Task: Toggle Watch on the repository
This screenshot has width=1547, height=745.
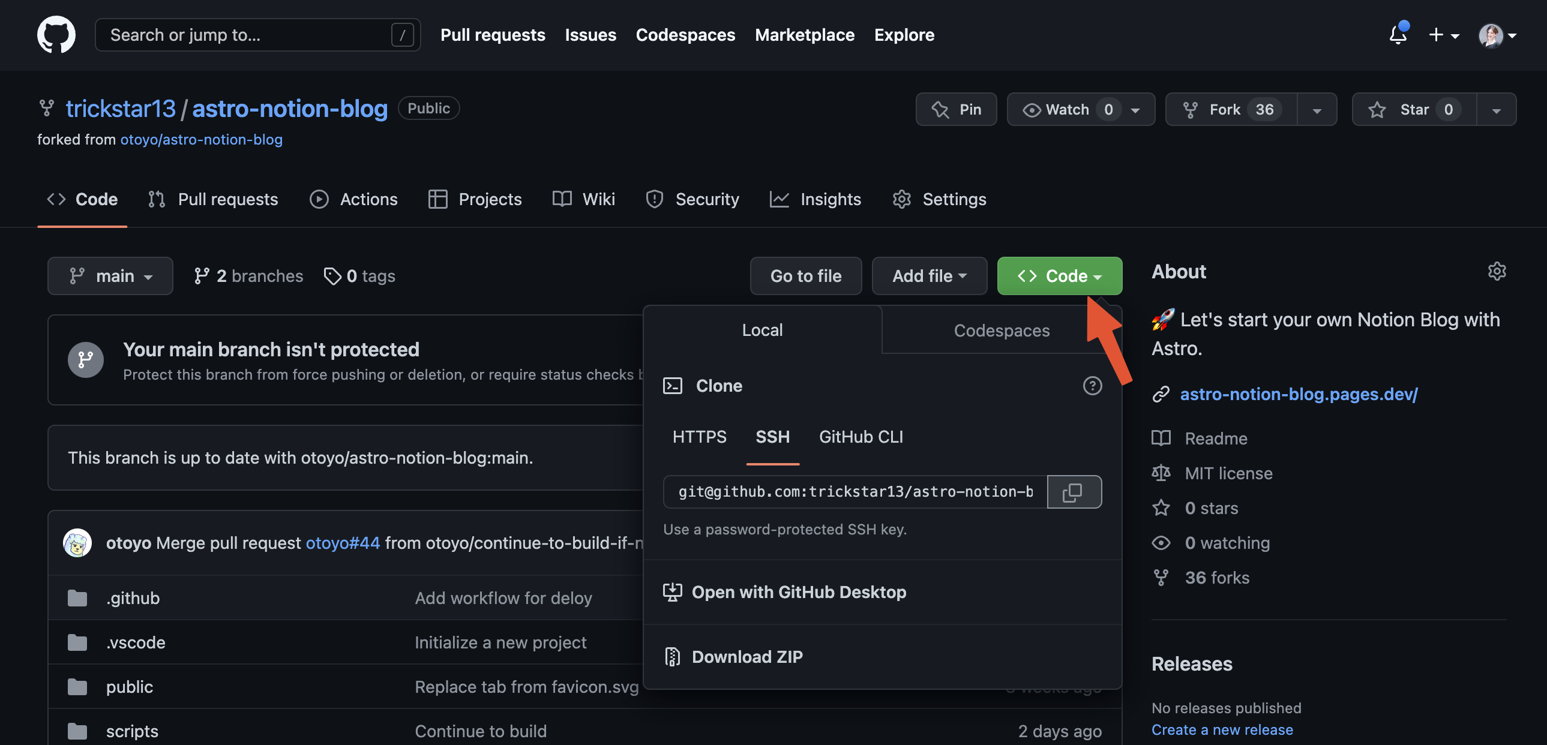Action: point(1080,109)
